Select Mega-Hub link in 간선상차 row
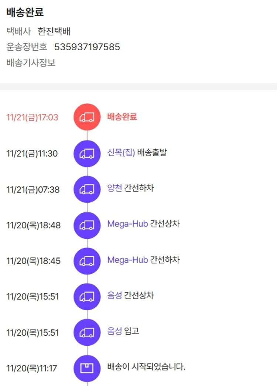The height and width of the screenshot is (386, 277). pyautogui.click(x=127, y=224)
